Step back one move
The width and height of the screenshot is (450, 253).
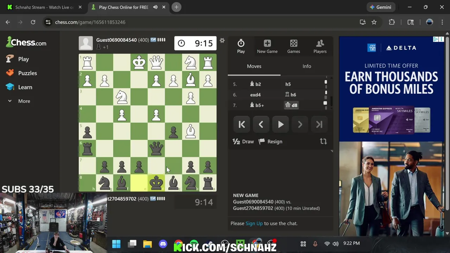(261, 124)
